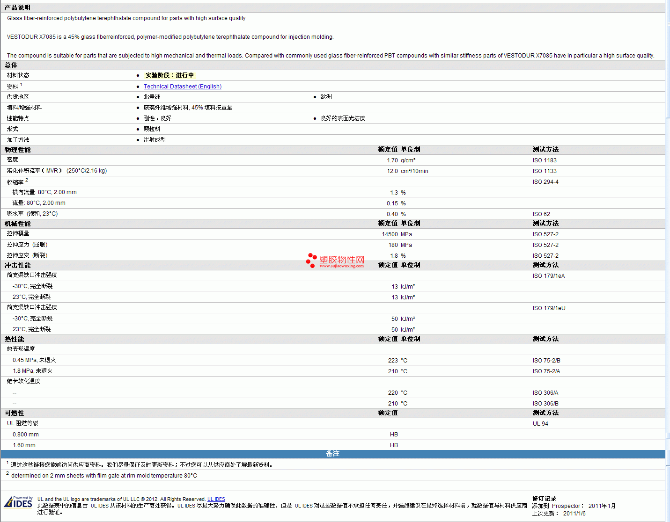Screen dimensions: 670x522
Task: Click the 物理性能 section heading
Action: click(18, 150)
